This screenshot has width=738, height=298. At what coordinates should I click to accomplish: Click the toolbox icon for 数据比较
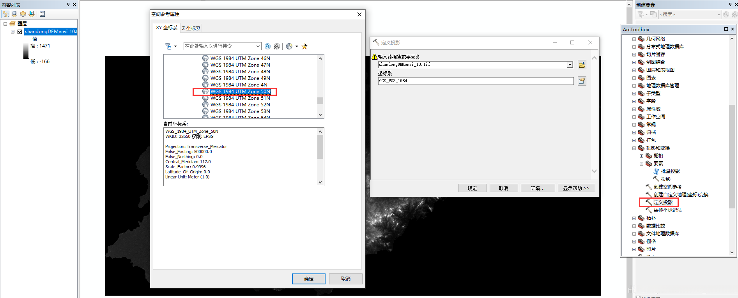[x=641, y=226]
